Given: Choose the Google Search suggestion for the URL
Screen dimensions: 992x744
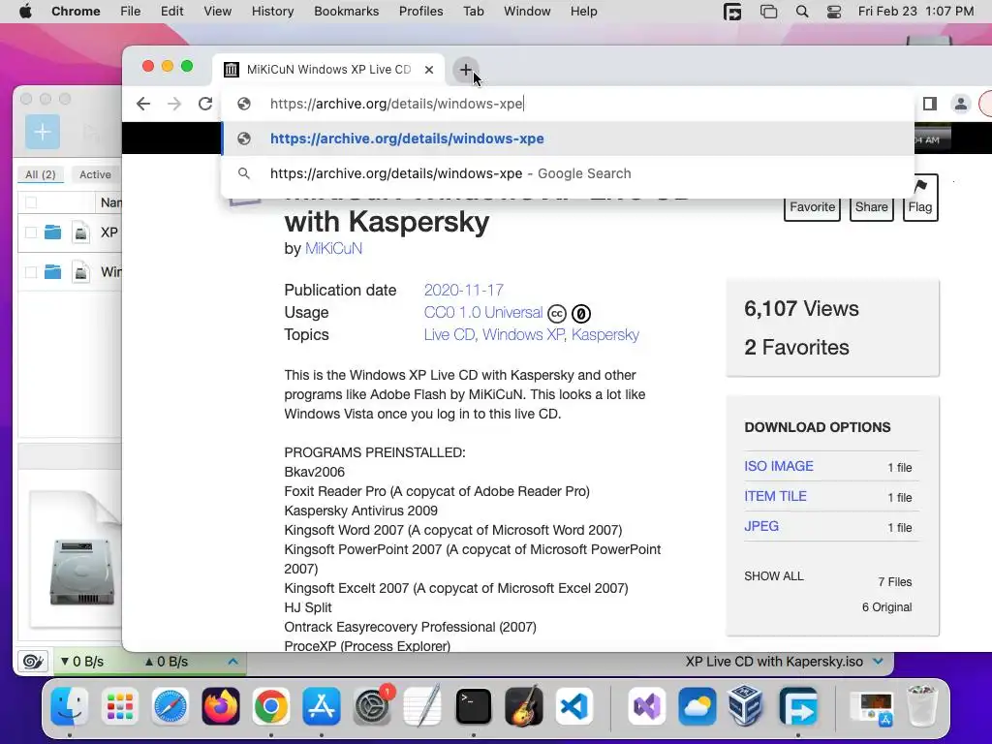Looking at the screenshot, I should click(568, 173).
